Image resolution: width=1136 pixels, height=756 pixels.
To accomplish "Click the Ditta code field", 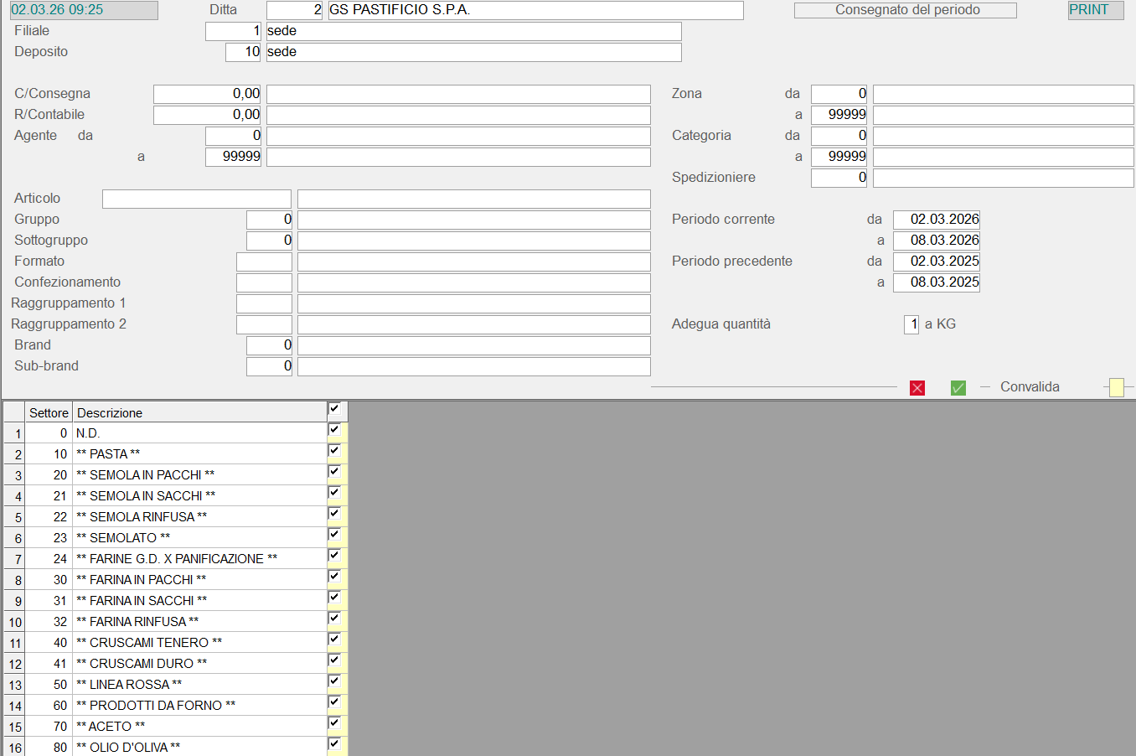I will (294, 10).
